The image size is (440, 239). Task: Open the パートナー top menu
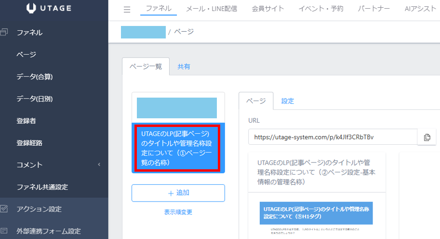(x=374, y=9)
